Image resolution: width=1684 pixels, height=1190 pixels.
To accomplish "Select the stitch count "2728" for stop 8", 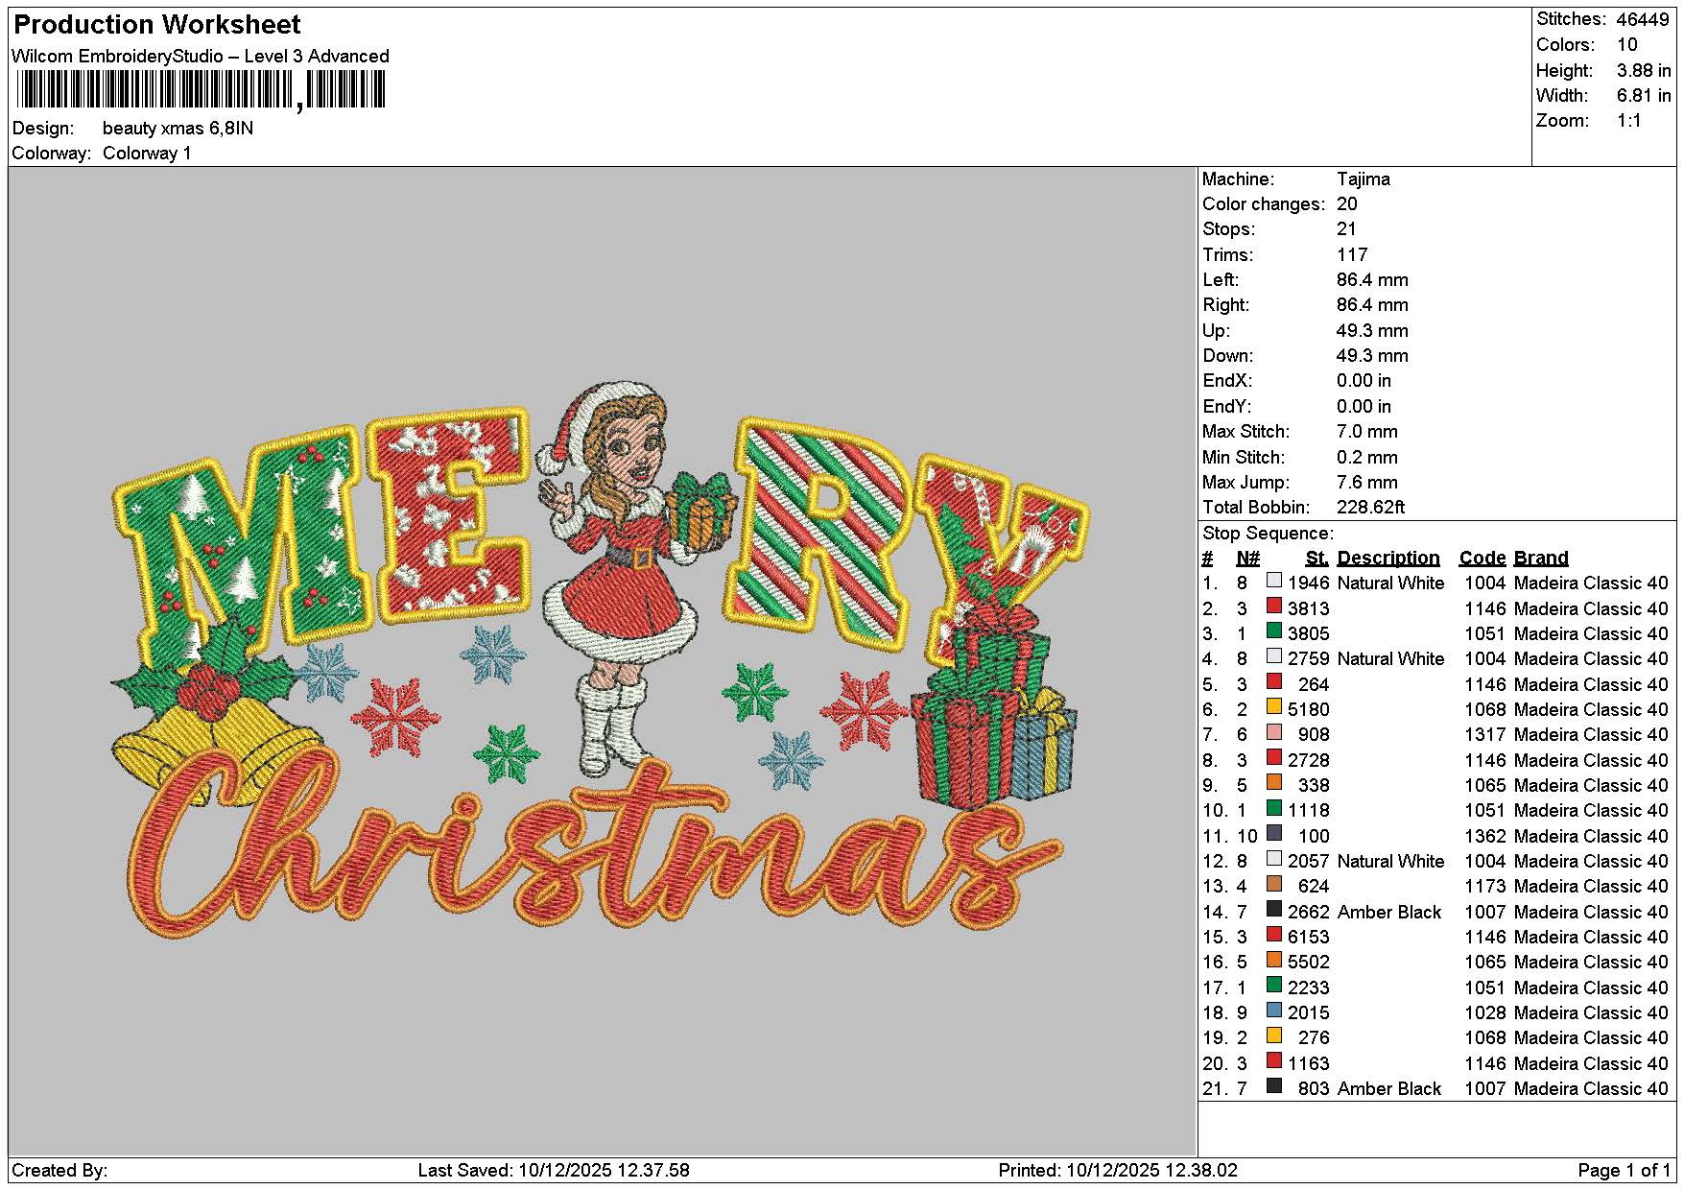I will tap(1309, 761).
